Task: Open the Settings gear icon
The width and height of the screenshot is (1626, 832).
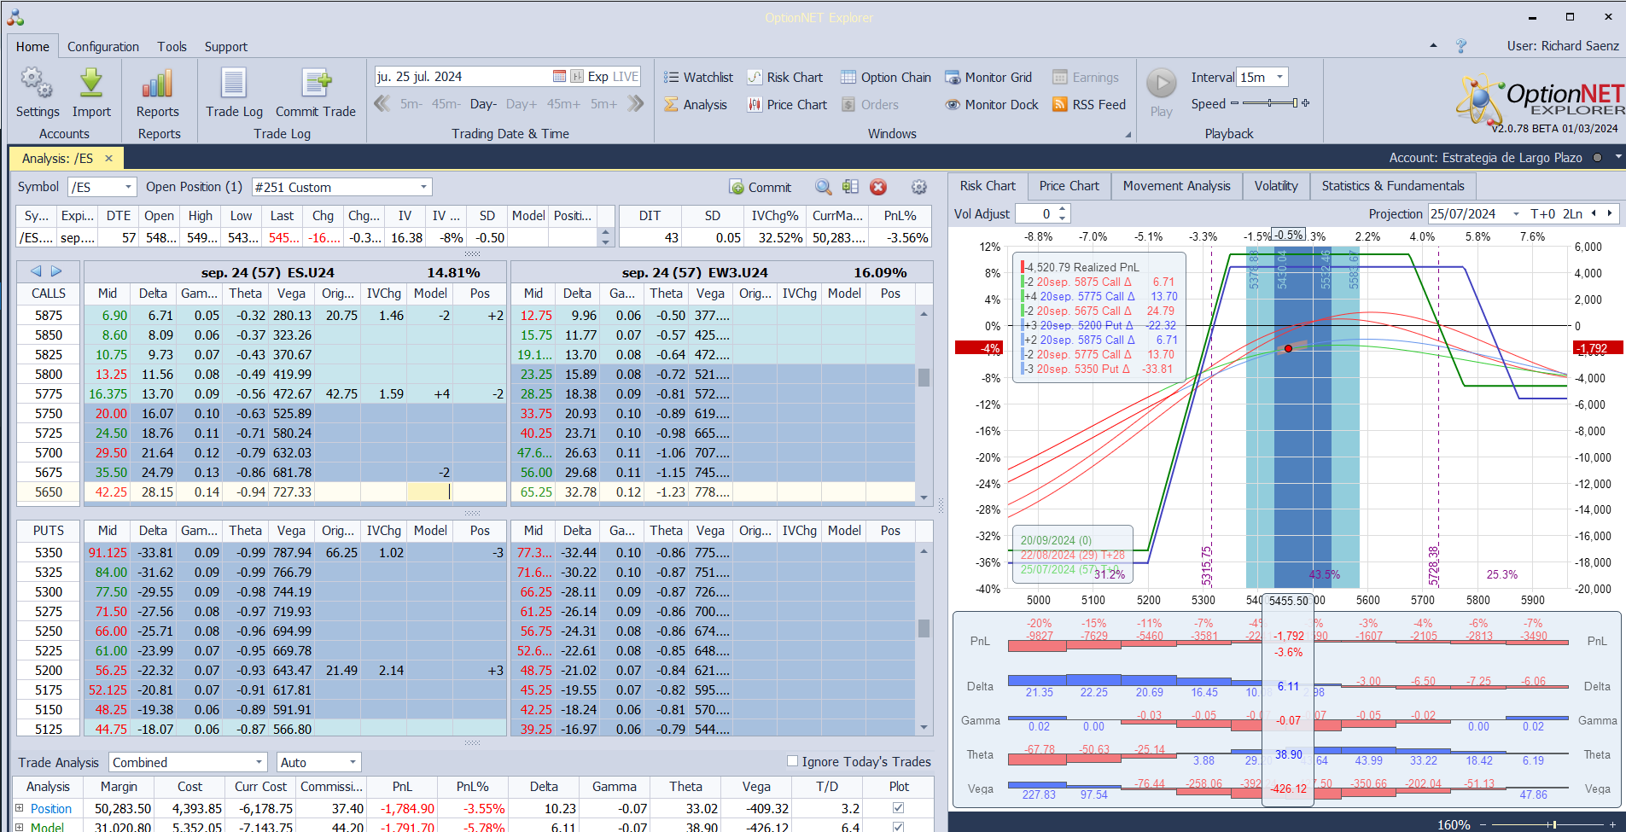Action: coord(37,84)
